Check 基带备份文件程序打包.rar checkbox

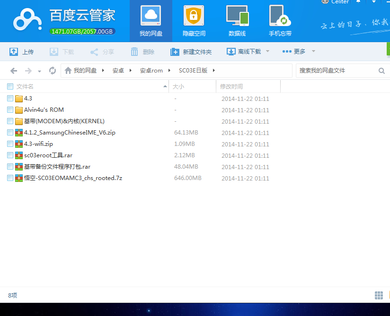point(10,167)
